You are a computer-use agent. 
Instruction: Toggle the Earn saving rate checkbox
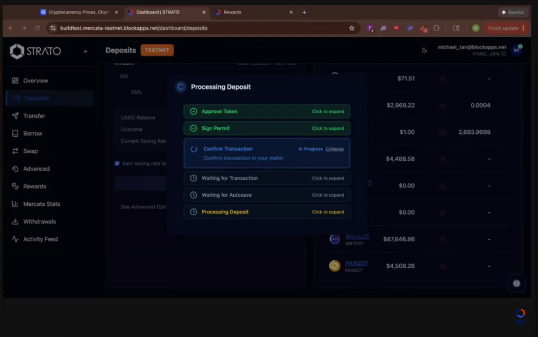[x=117, y=164]
